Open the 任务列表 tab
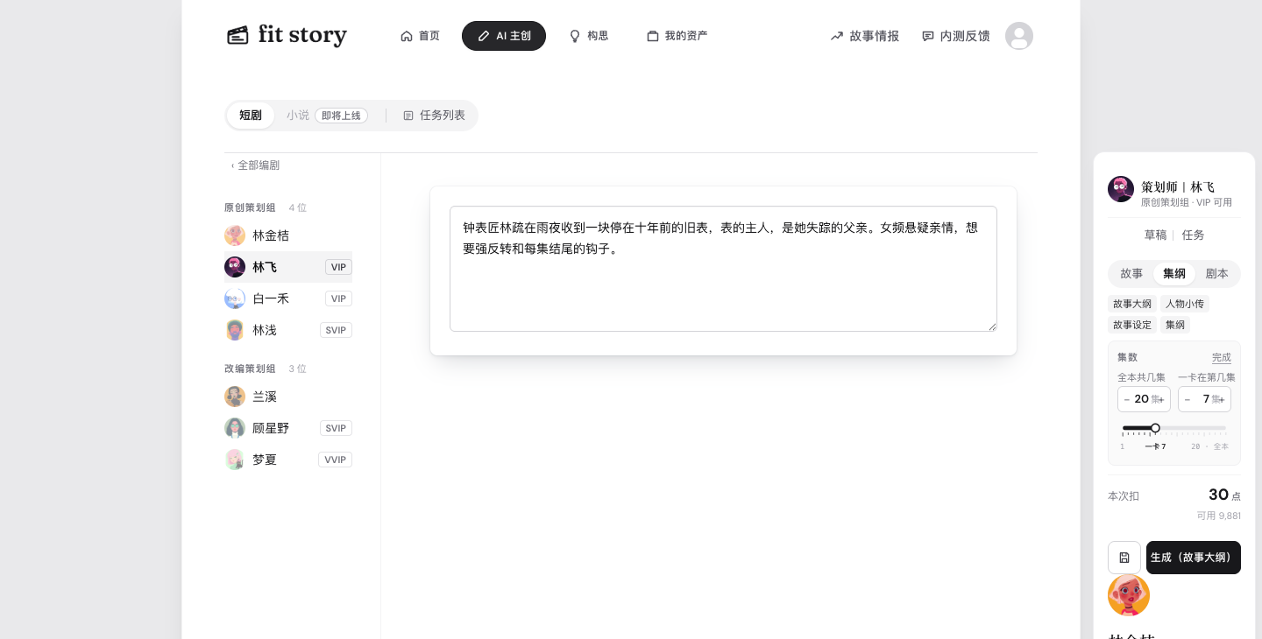 tap(435, 116)
